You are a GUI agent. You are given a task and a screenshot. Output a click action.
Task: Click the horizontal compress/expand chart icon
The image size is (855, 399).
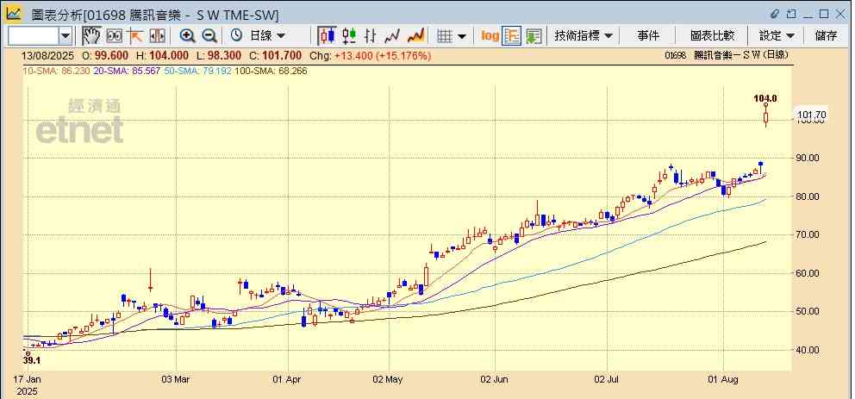157,36
